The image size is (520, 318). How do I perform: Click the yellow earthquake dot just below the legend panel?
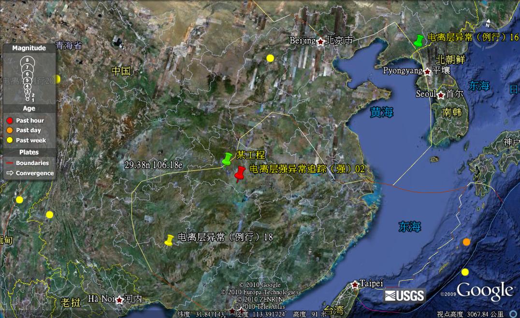pyautogui.click(x=19, y=200)
